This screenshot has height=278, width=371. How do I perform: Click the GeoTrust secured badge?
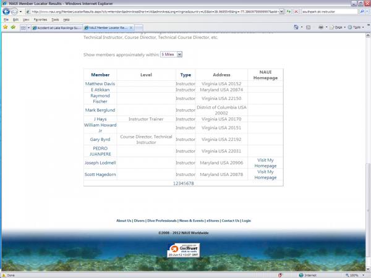[x=184, y=250]
